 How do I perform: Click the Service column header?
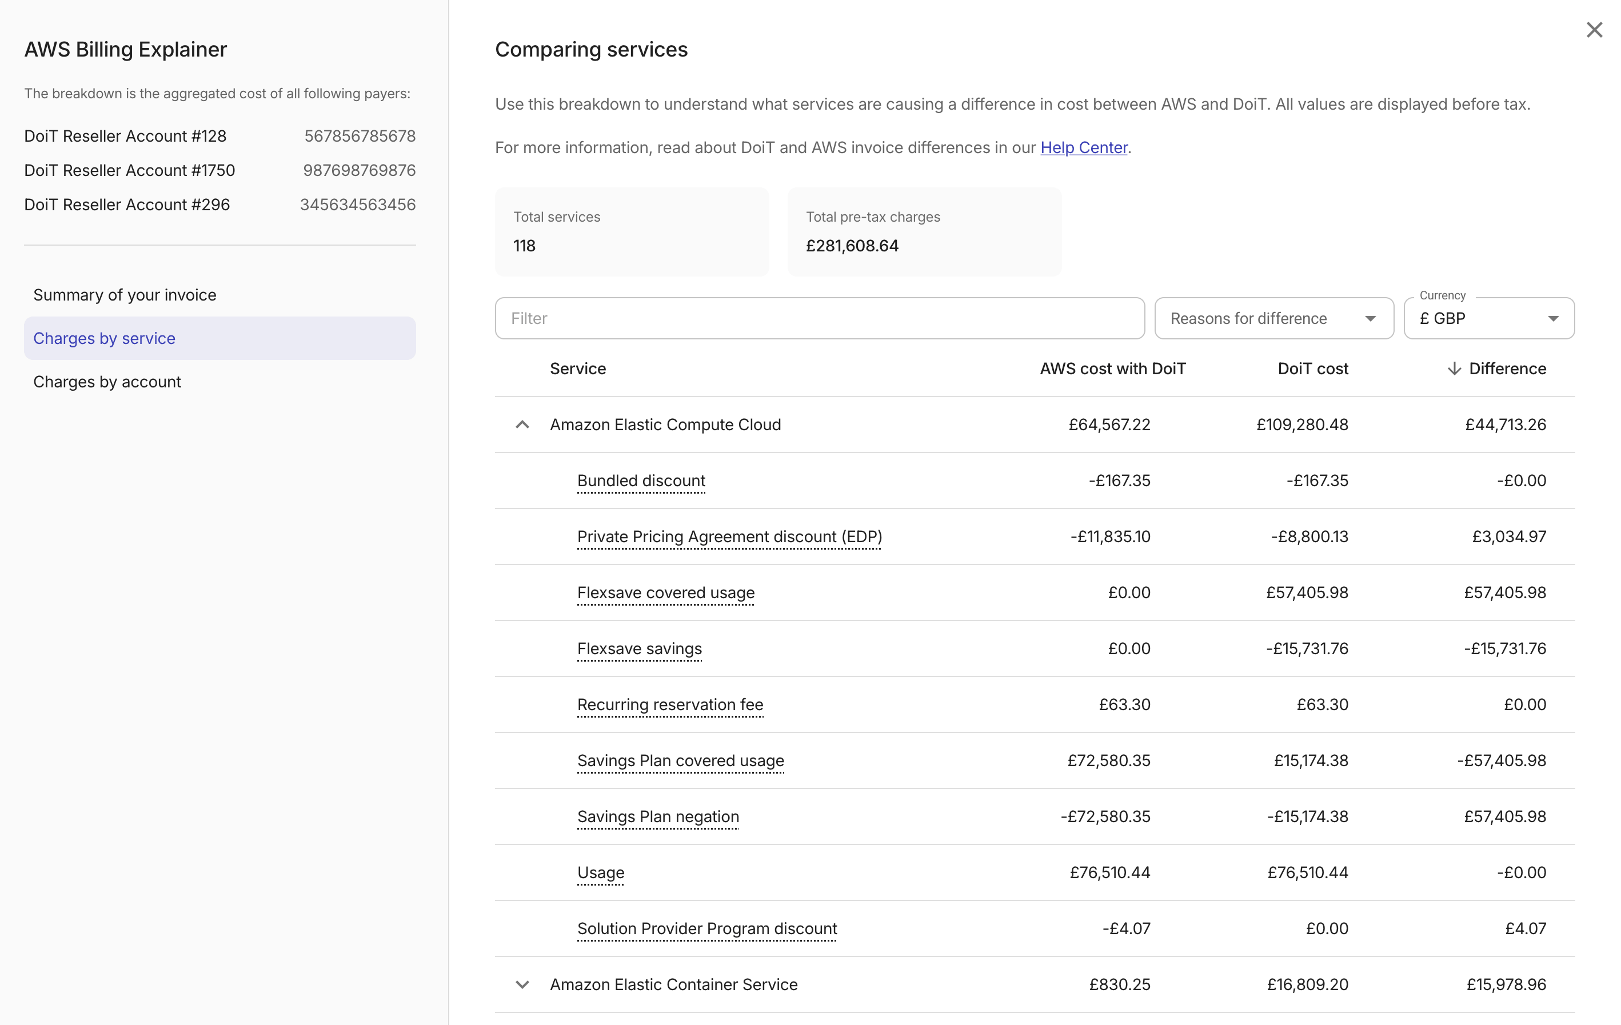coord(578,369)
